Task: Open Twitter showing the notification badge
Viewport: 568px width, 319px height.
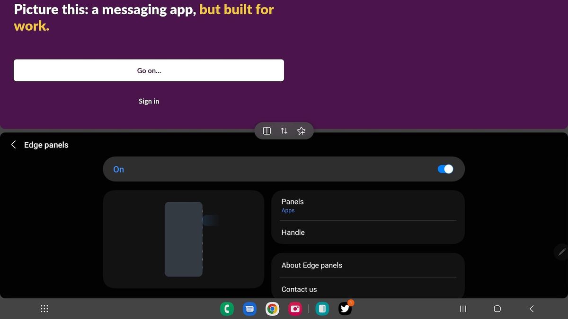Action: click(345, 308)
